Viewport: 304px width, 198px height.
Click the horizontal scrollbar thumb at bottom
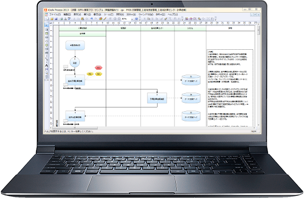[75, 128]
